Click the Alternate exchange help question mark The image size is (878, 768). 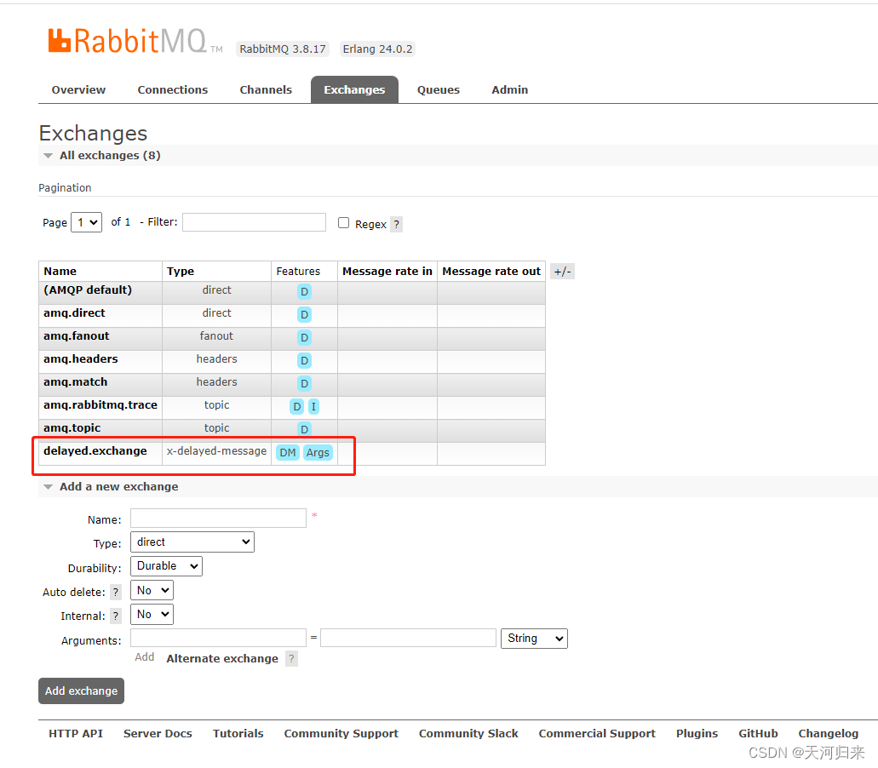(x=291, y=659)
